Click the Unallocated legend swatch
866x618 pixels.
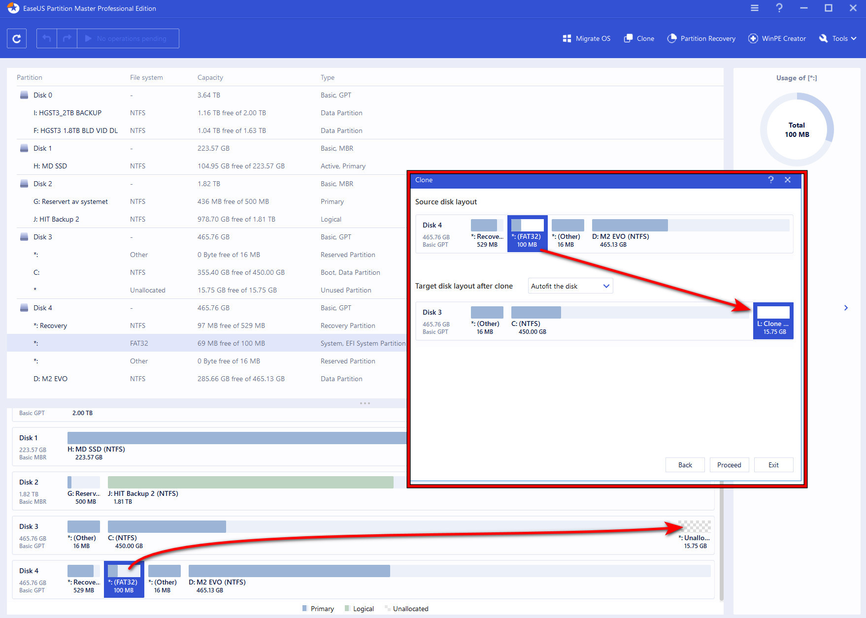point(387,609)
